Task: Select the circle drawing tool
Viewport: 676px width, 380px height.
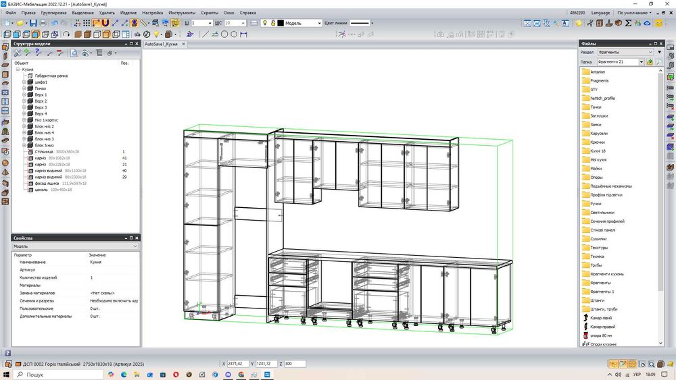Action: pyautogui.click(x=224, y=34)
